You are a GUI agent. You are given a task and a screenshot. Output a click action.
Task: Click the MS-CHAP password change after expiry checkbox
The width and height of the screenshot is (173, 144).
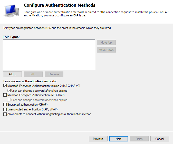tap(9, 100)
